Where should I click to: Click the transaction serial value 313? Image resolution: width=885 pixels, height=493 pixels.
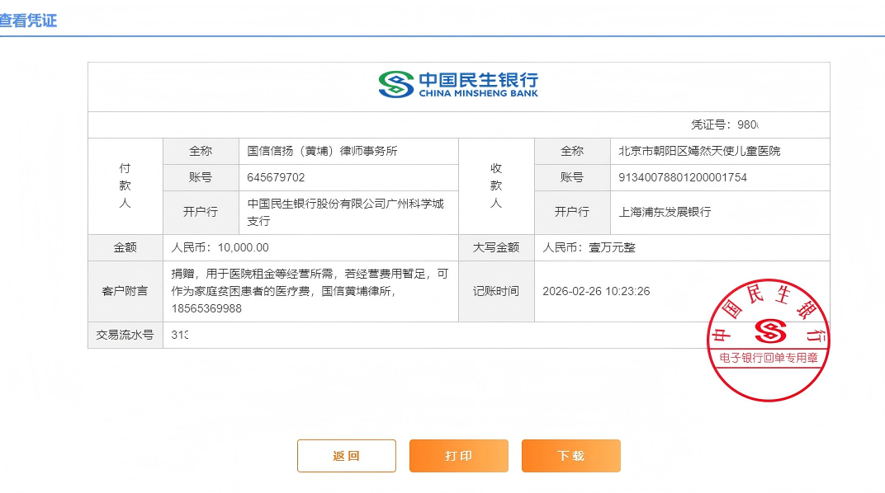click(x=179, y=335)
